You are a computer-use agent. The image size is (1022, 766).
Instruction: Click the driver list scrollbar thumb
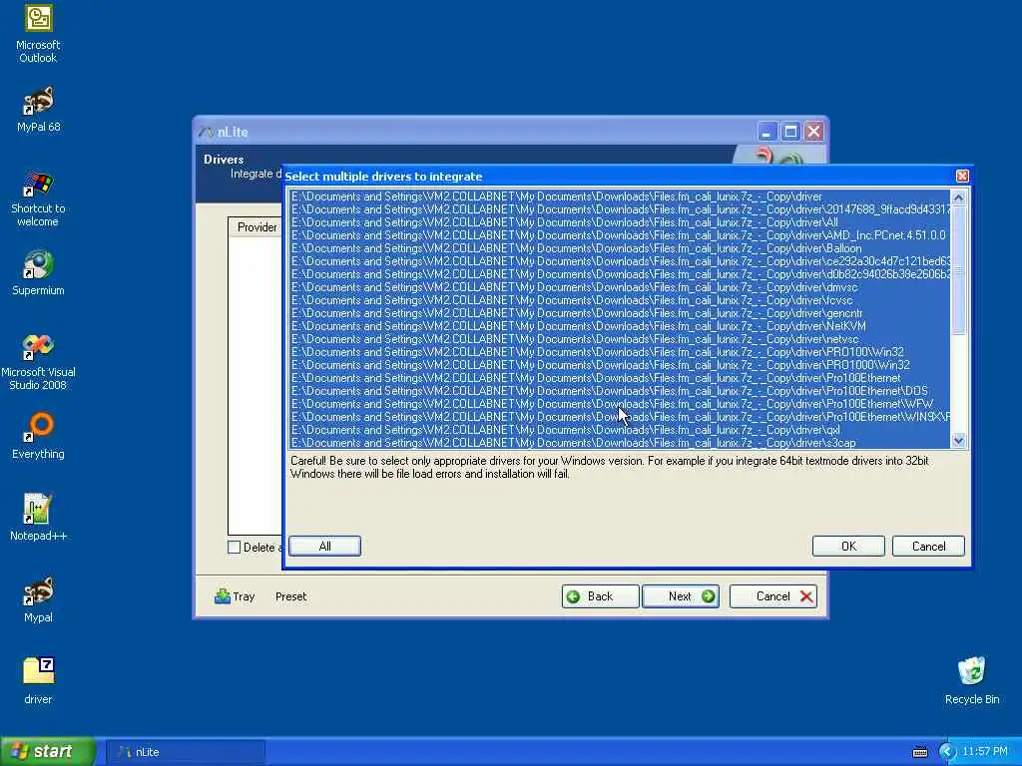958,269
